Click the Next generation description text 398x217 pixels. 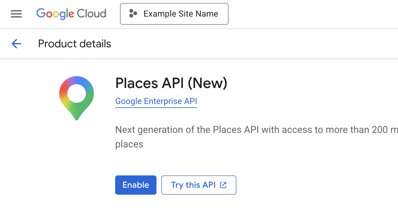coord(257,137)
